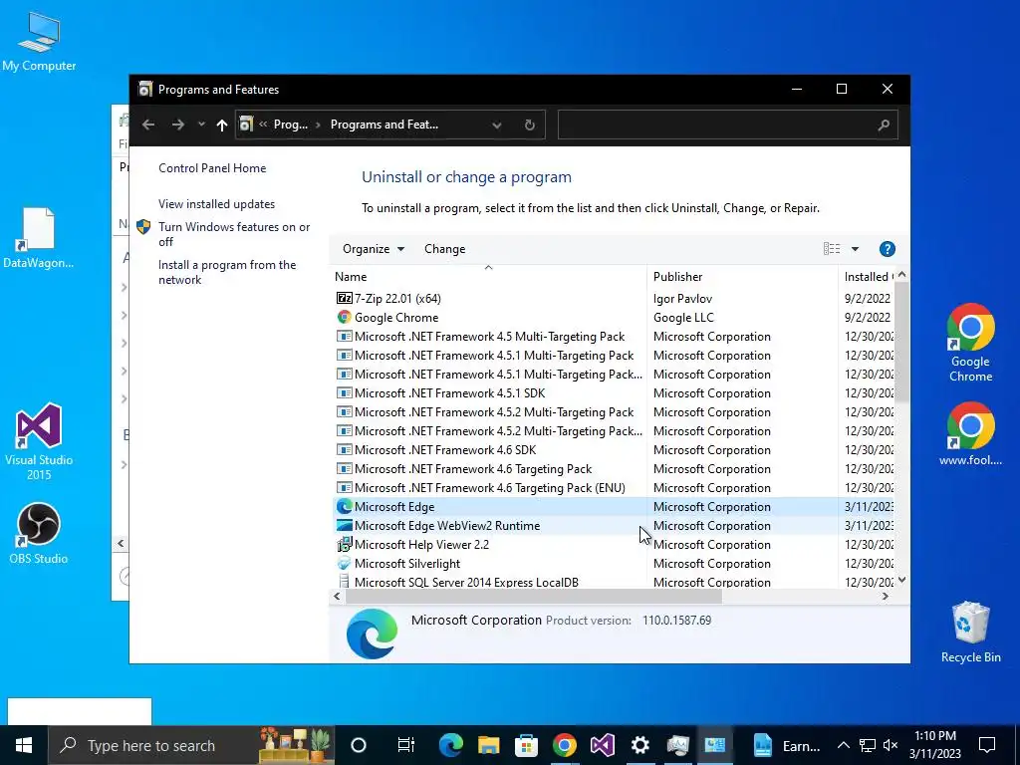Open Windows Start menu

[x=24, y=745]
